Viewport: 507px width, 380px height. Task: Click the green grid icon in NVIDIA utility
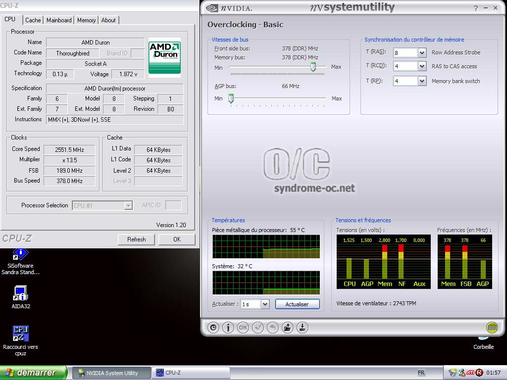(x=492, y=328)
